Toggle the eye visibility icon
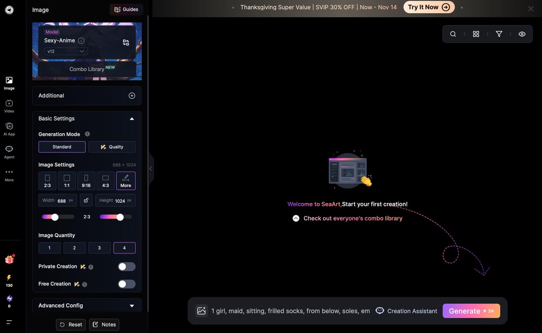Screen dimensions: 542x333 pos(522,34)
